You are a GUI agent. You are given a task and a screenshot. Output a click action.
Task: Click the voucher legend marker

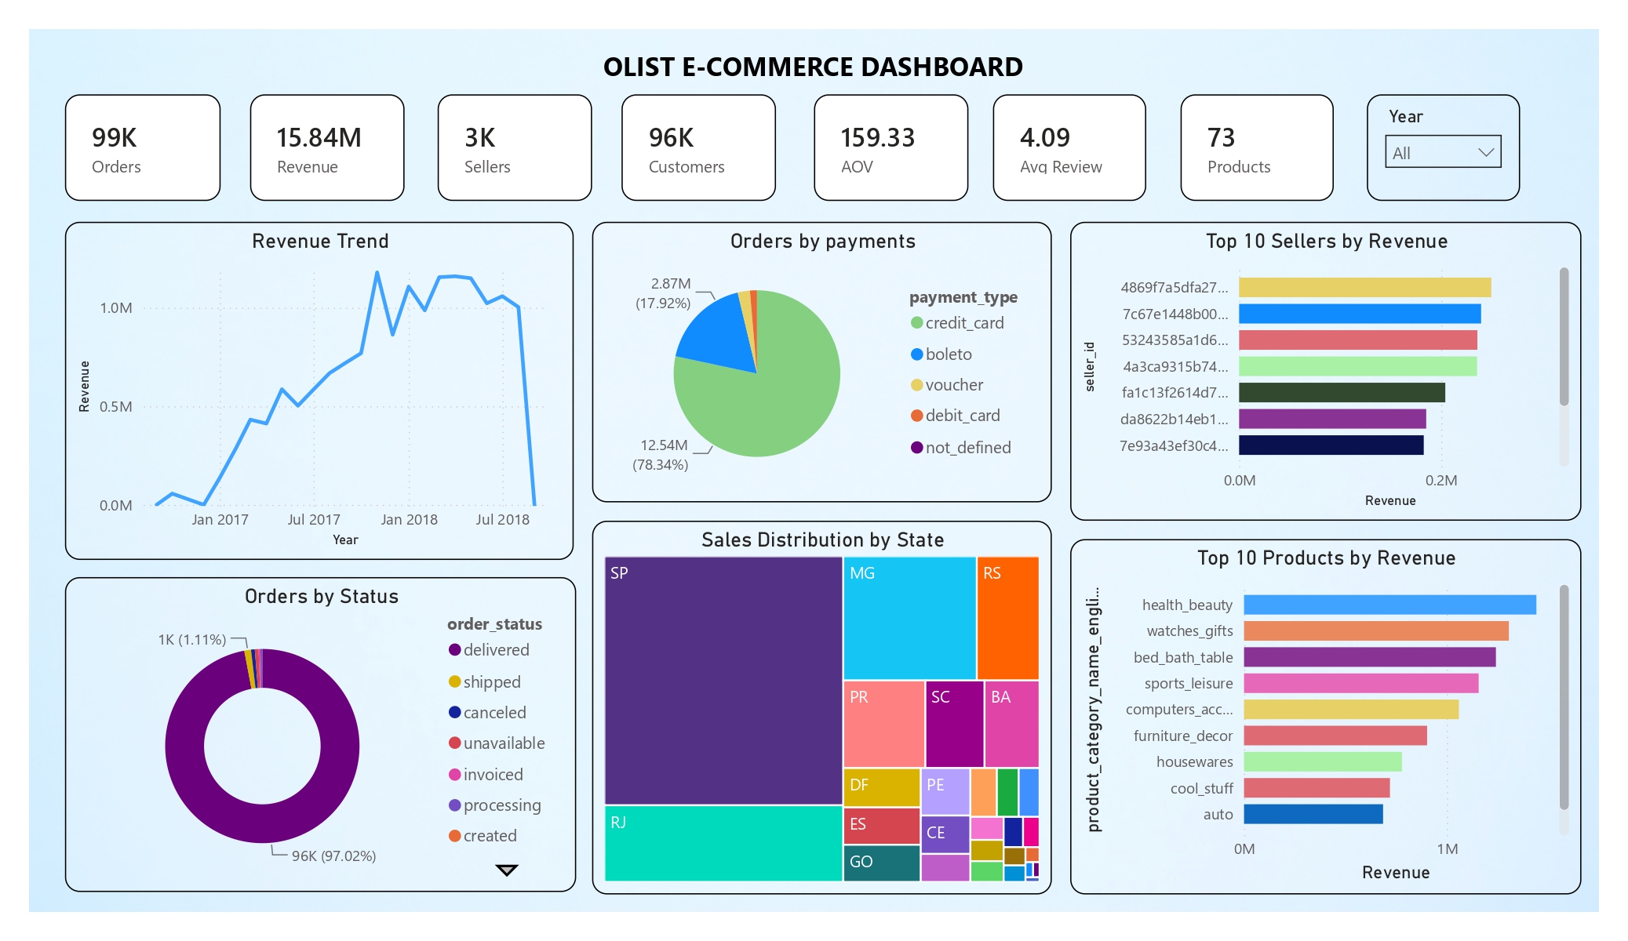[x=916, y=384]
